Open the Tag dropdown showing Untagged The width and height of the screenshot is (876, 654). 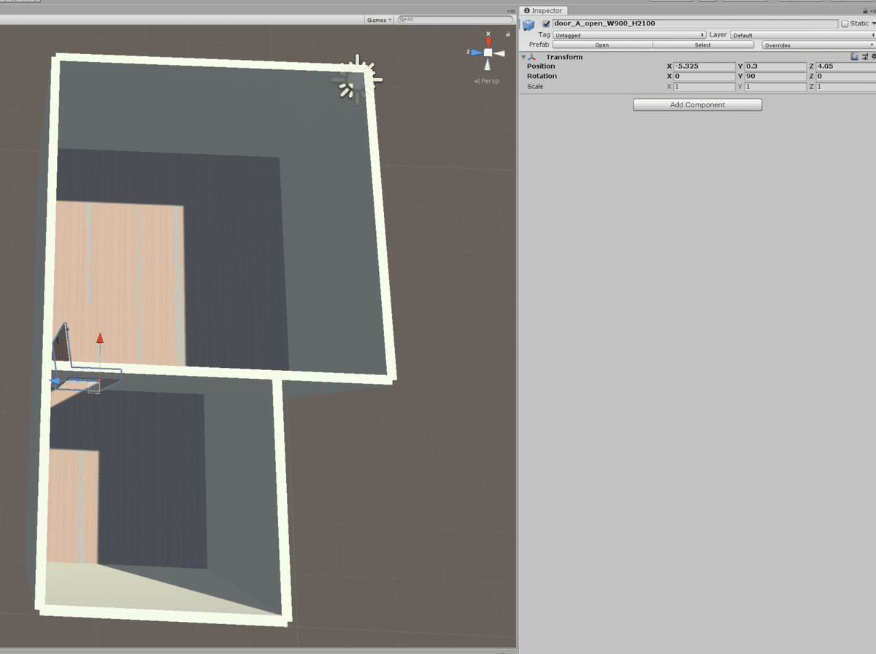(x=630, y=35)
